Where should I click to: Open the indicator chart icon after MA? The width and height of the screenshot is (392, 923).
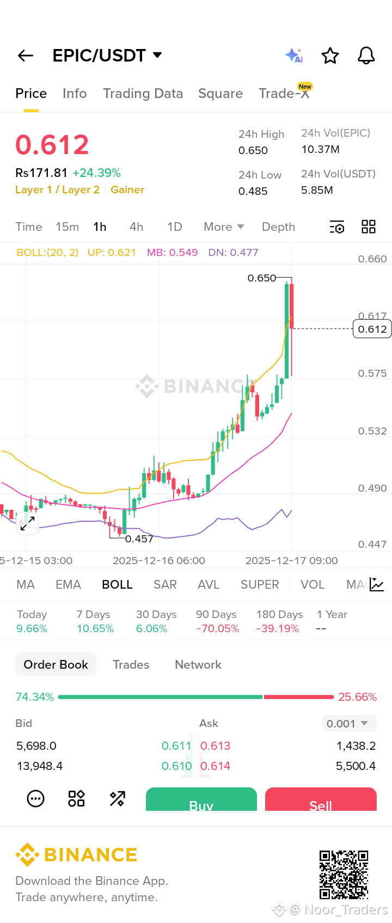click(377, 584)
